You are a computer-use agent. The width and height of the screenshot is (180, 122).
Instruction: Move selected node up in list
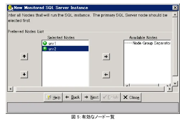pos(24,56)
